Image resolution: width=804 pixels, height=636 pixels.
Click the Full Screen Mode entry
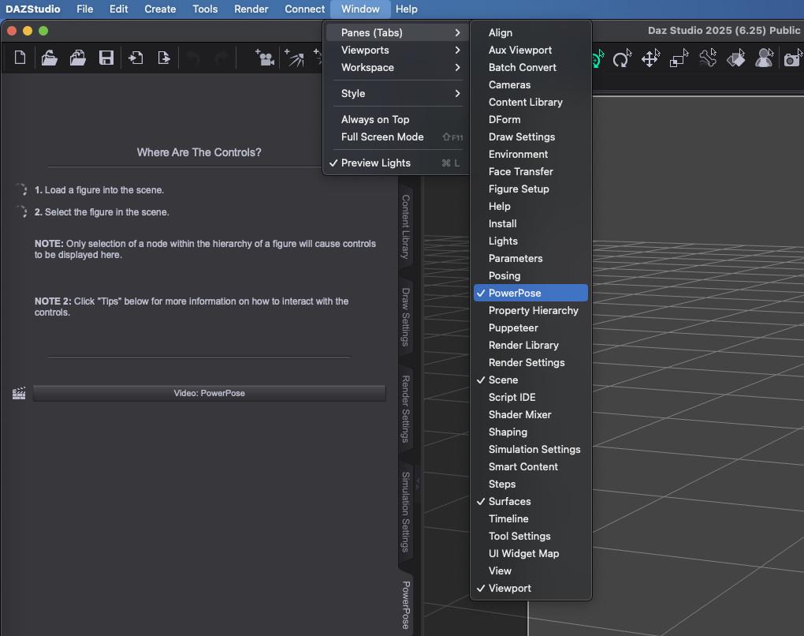click(x=382, y=137)
